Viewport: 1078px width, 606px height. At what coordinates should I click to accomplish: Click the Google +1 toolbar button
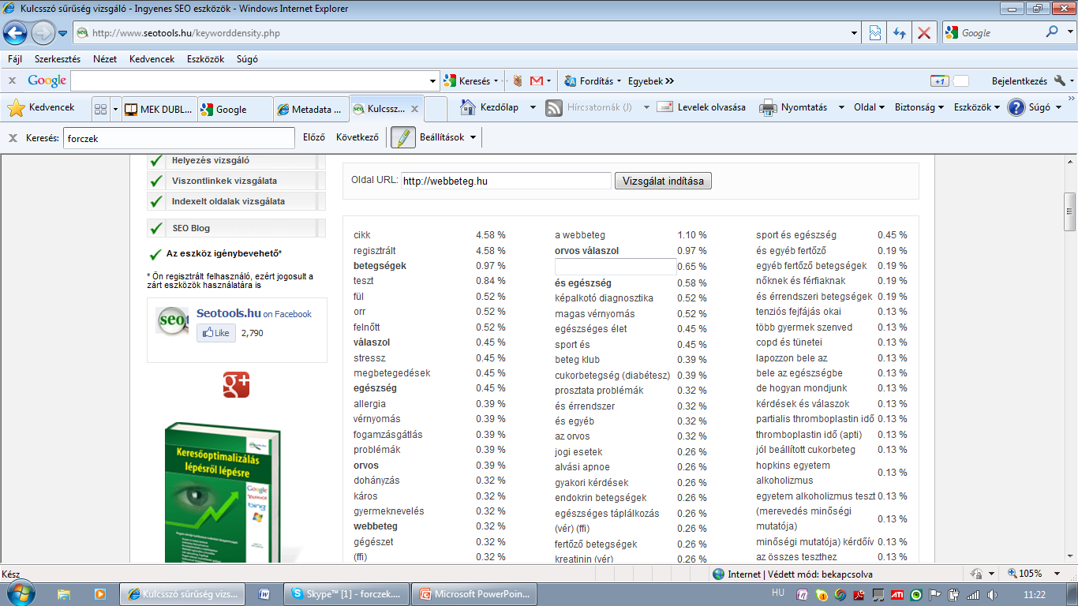coord(938,80)
